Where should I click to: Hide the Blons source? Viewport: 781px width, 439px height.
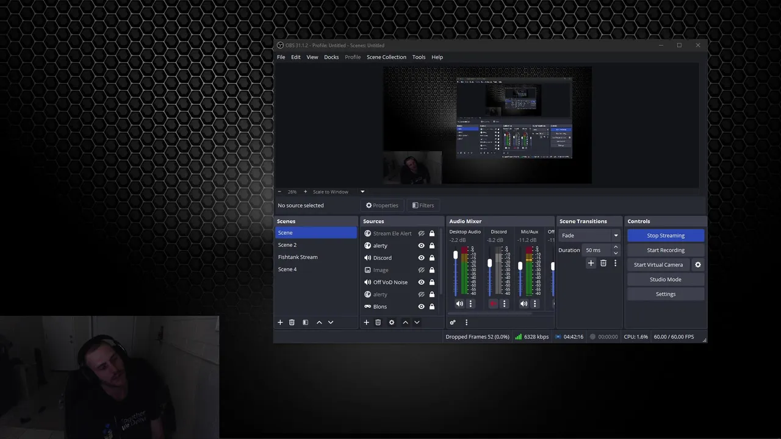tap(421, 307)
